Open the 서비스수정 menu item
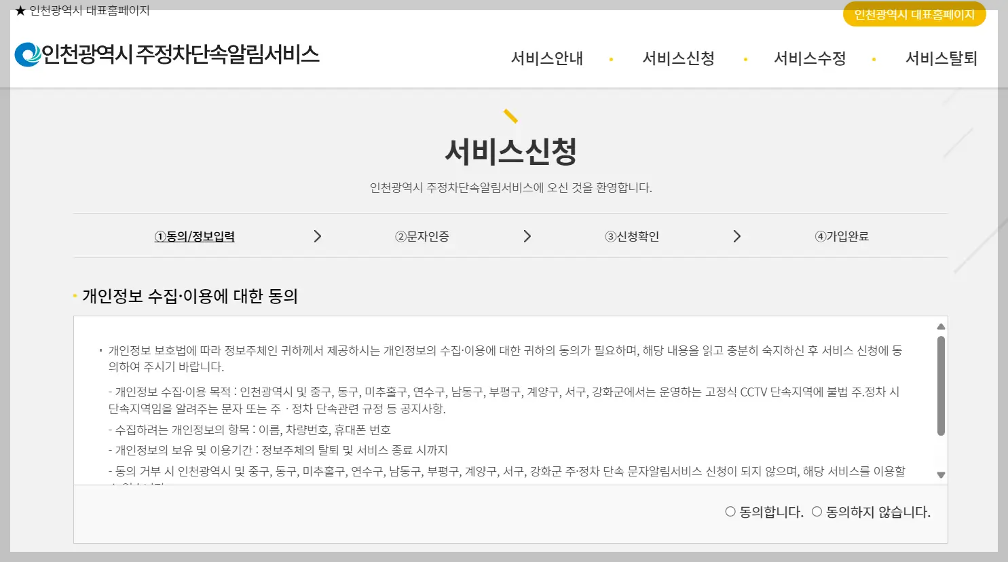This screenshot has height=562, width=1008. pos(810,58)
